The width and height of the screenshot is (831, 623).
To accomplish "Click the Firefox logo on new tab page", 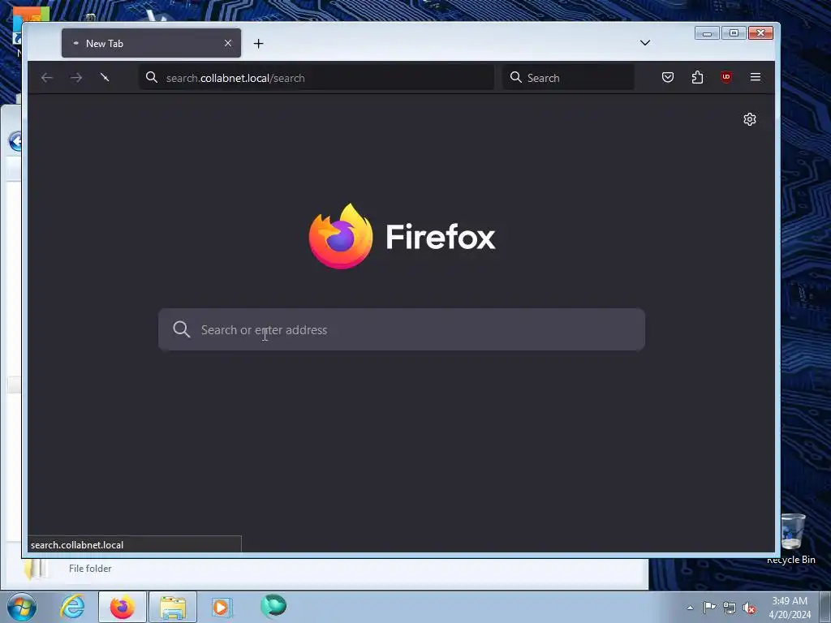I will click(x=341, y=236).
